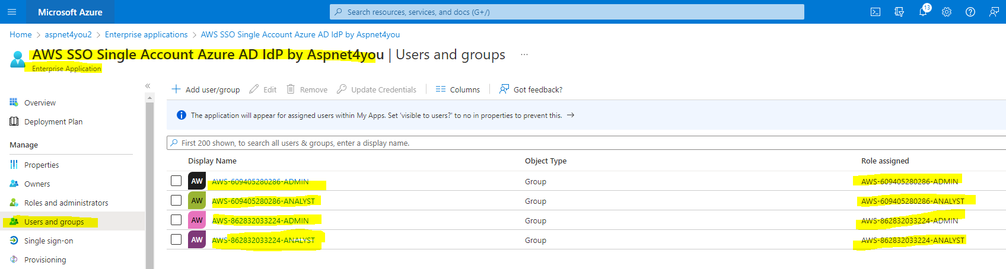Viewport: 1006px width, 269px height.
Task: Click role cell AWS-609405280286-ADMIN
Action: (910, 181)
